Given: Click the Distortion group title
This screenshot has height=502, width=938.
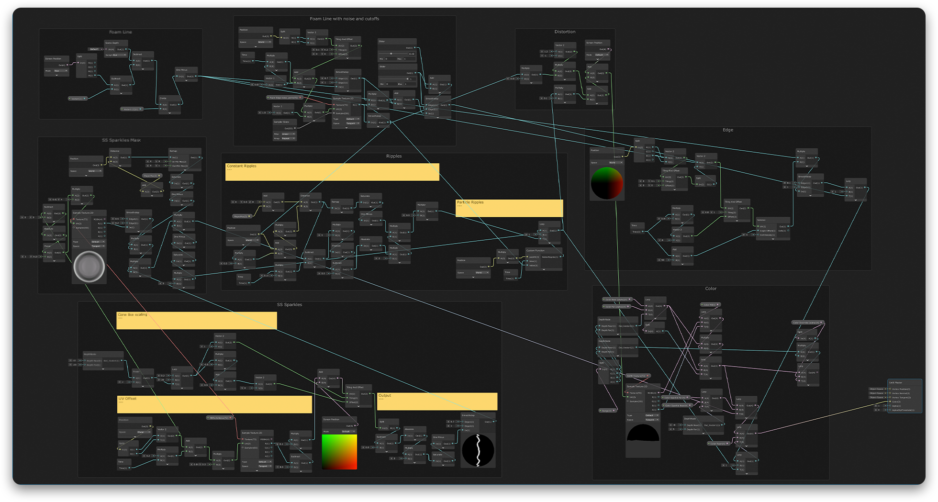Looking at the screenshot, I should (565, 32).
